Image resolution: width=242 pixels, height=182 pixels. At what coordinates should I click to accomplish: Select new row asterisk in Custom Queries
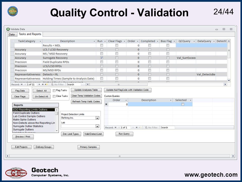(106, 104)
